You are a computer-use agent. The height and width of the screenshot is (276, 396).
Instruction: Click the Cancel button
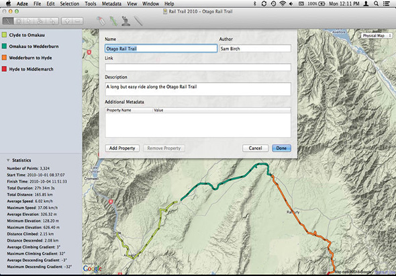[x=255, y=148]
